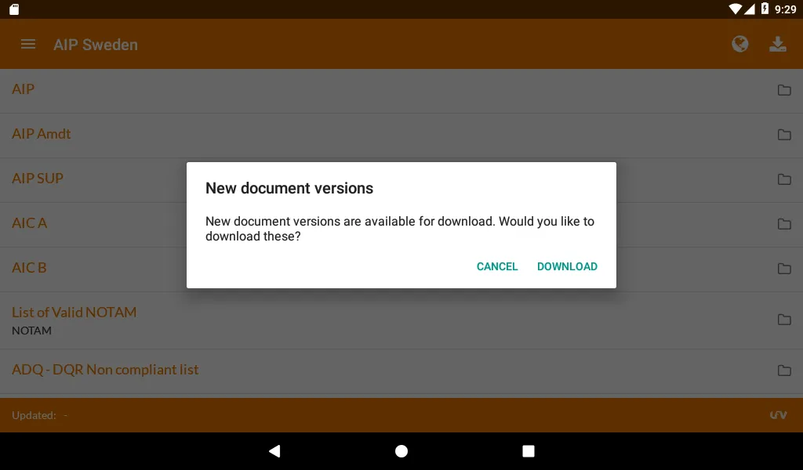803x470 pixels.
Task: Tap folder icon on AIC B row
Action: coord(784,268)
